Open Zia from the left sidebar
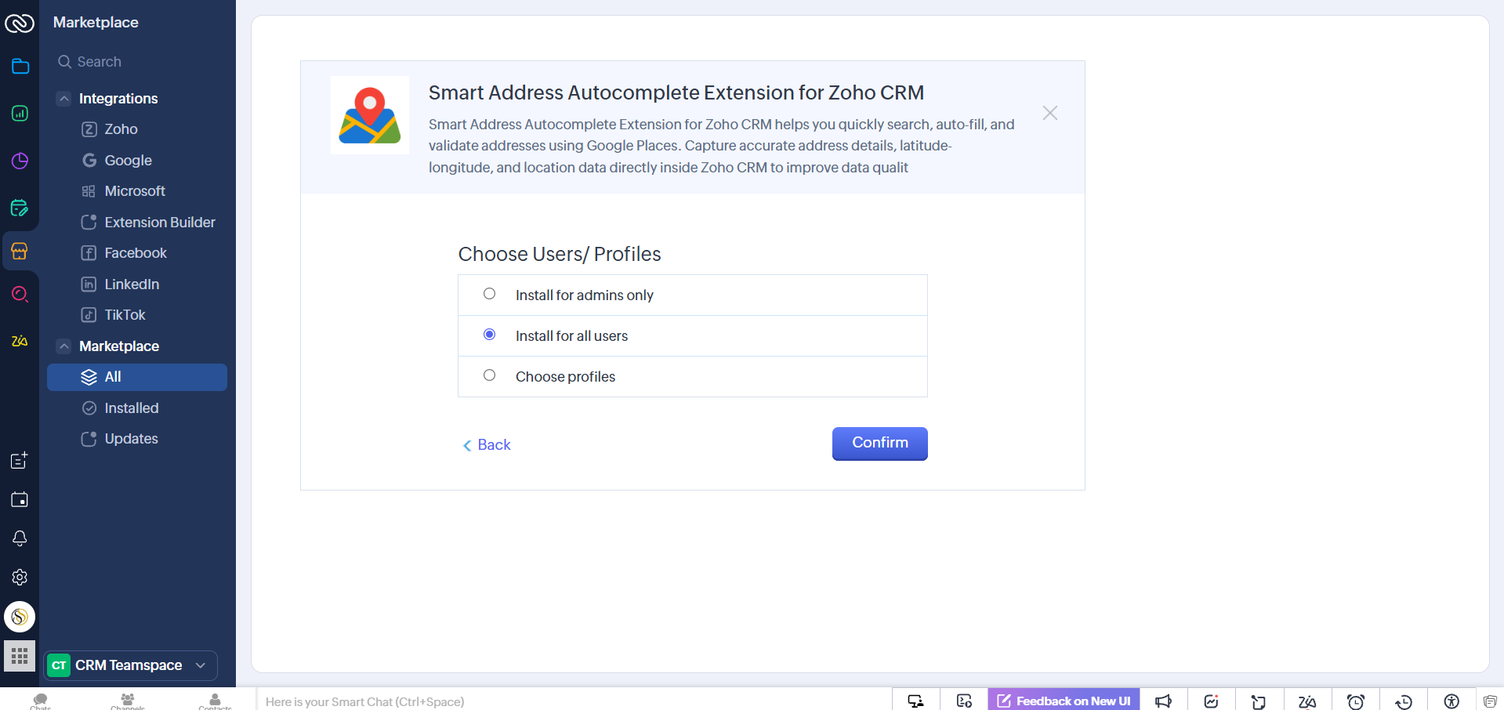Screen dimensions: 1504x710 pos(20,341)
